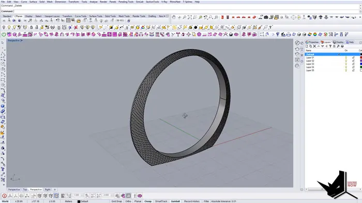Open the Display panel tab
The width and height of the screenshot is (362, 203).
(338, 42)
